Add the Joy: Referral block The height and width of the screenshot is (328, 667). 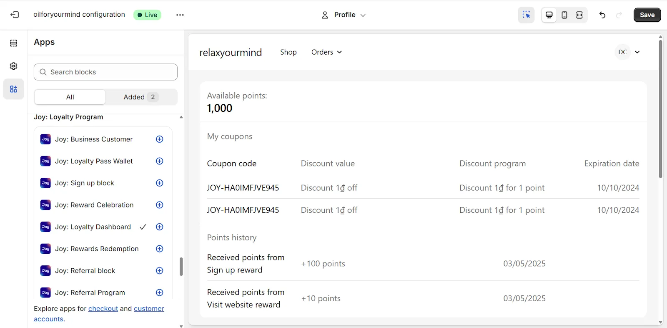coord(160,270)
